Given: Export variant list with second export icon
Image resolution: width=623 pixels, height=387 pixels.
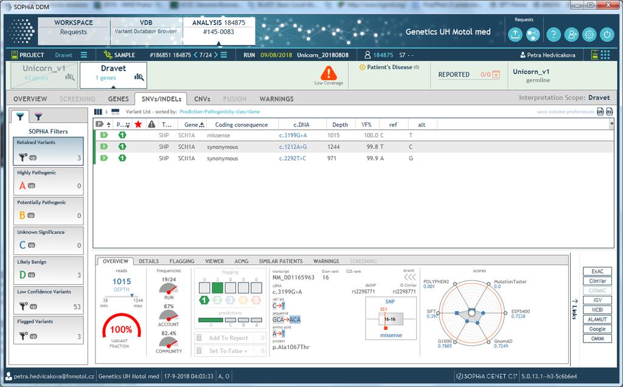Looking at the screenshot, I should pos(610,112).
